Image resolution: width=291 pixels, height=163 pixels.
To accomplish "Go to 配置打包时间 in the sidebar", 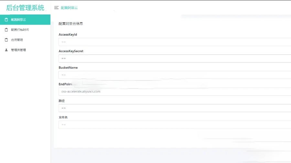I will (20, 30).
